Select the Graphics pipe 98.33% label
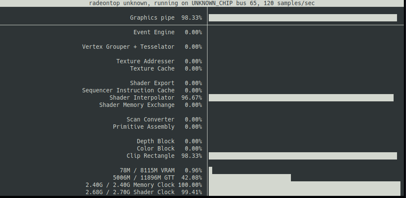The height and width of the screenshot is (198, 406). (x=166, y=18)
